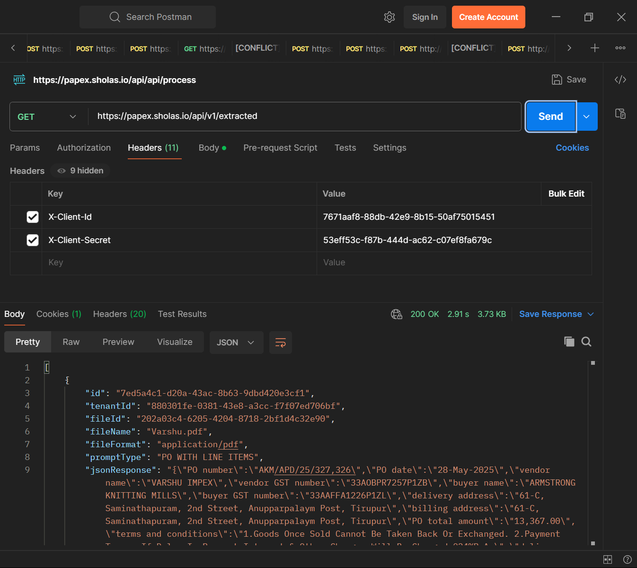Open response Headers (20) tab
This screenshot has width=637, height=568.
pos(119,314)
